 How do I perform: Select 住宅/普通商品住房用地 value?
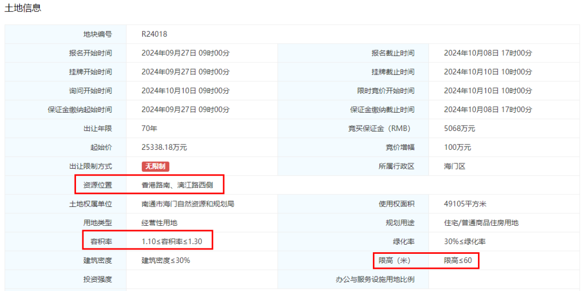click(481, 223)
